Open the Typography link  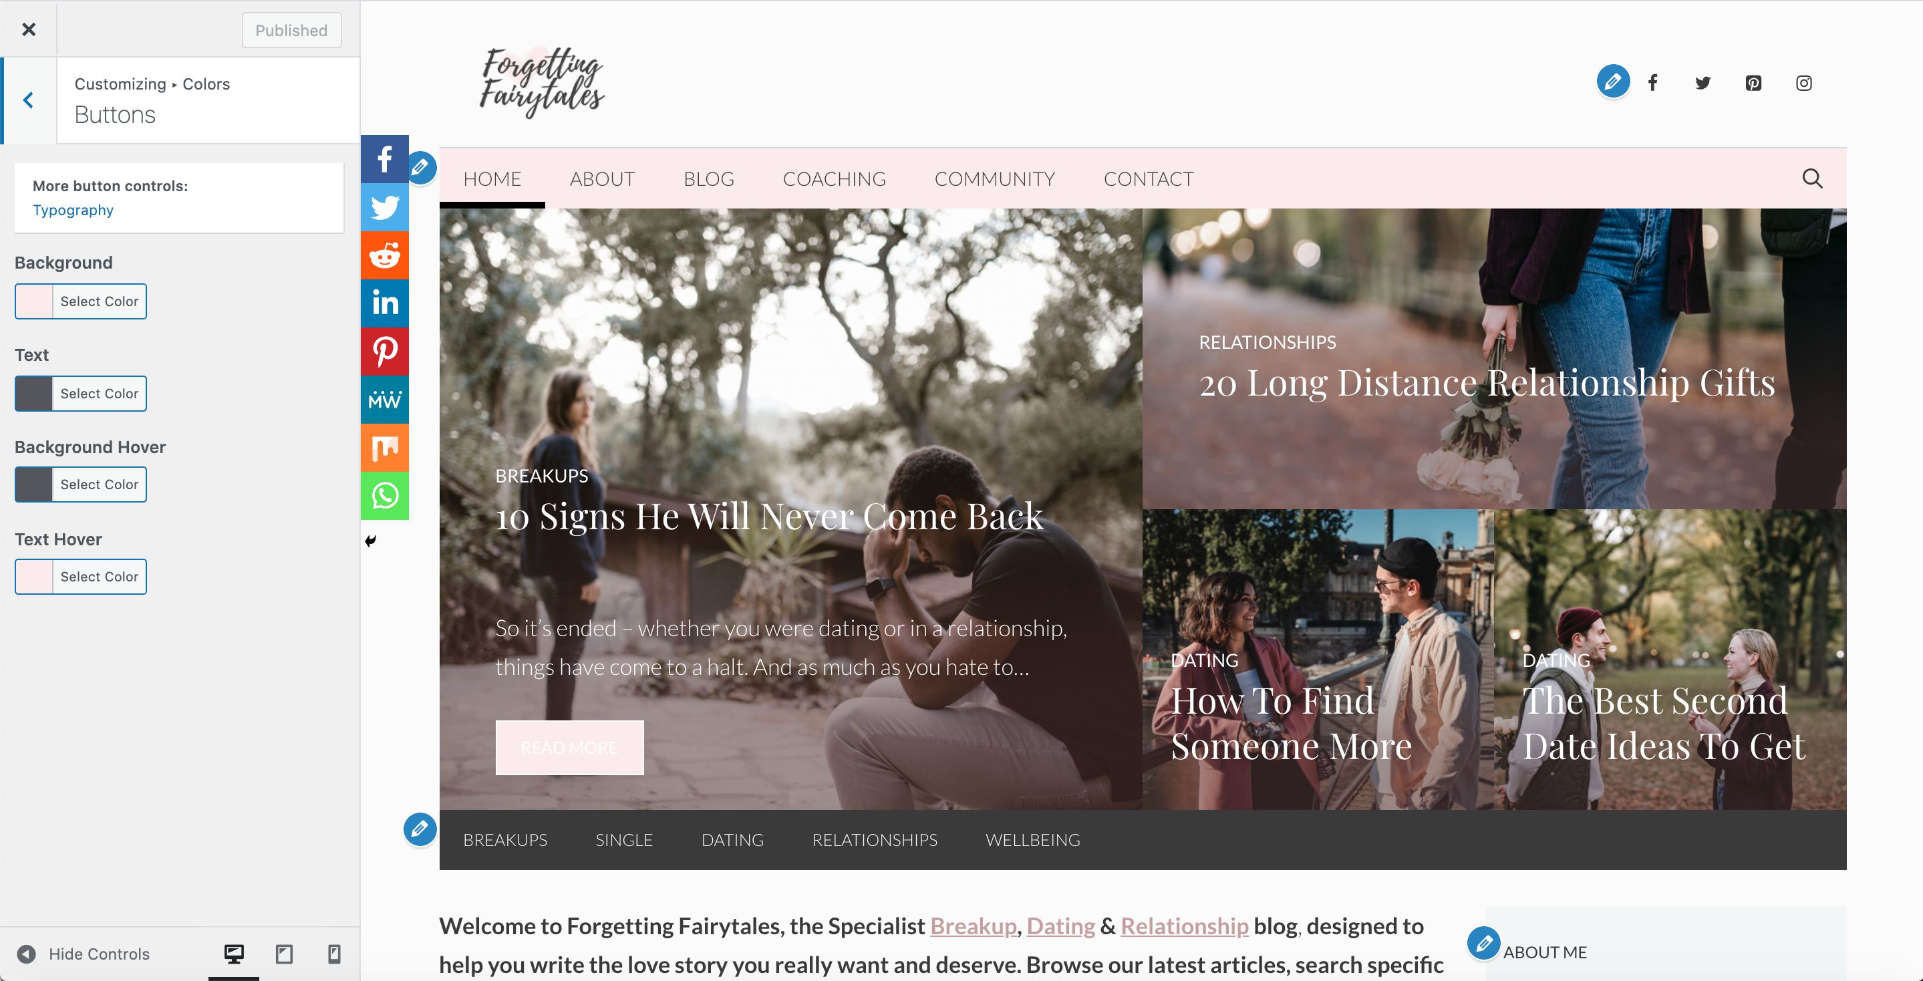(x=73, y=210)
